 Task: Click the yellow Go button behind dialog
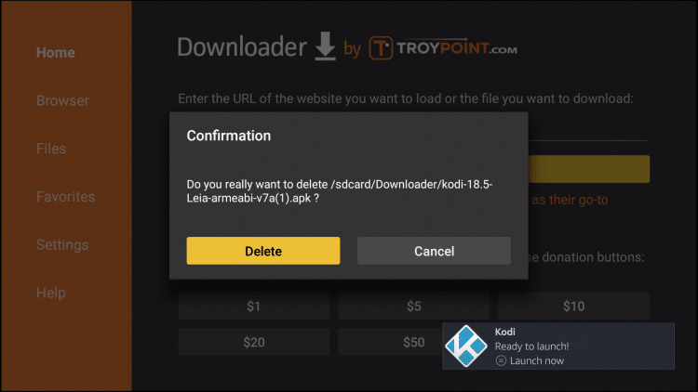tap(589, 169)
